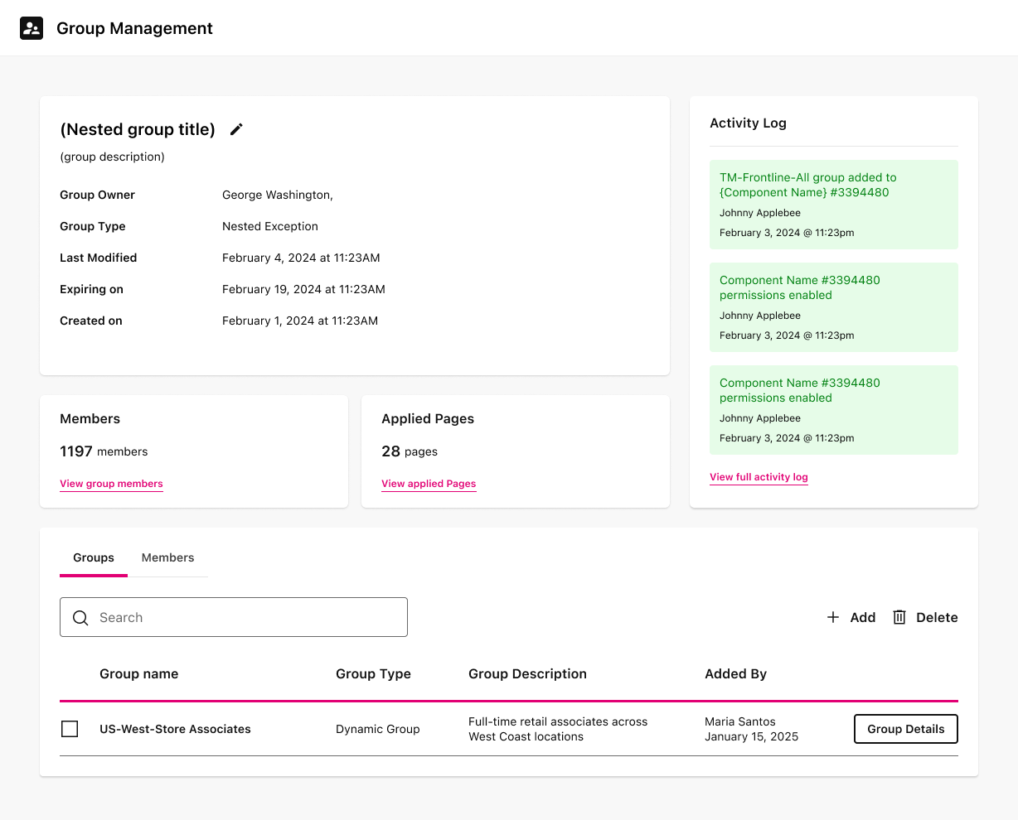The width and height of the screenshot is (1018, 820).
Task: Click the (group description) text
Action: (x=112, y=157)
